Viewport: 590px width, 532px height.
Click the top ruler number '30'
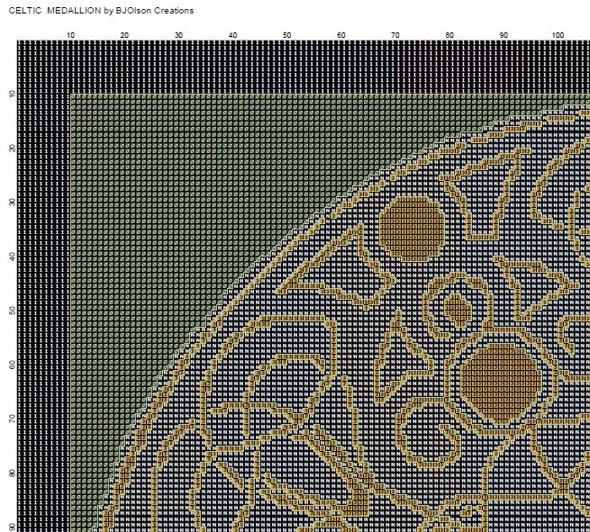[178, 35]
